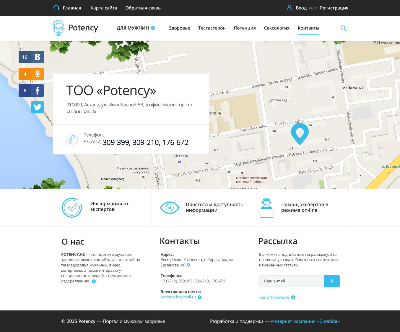Viewport: 400px width, 332px height.
Task: Click the museum map marker icon
Action: (143, 178)
